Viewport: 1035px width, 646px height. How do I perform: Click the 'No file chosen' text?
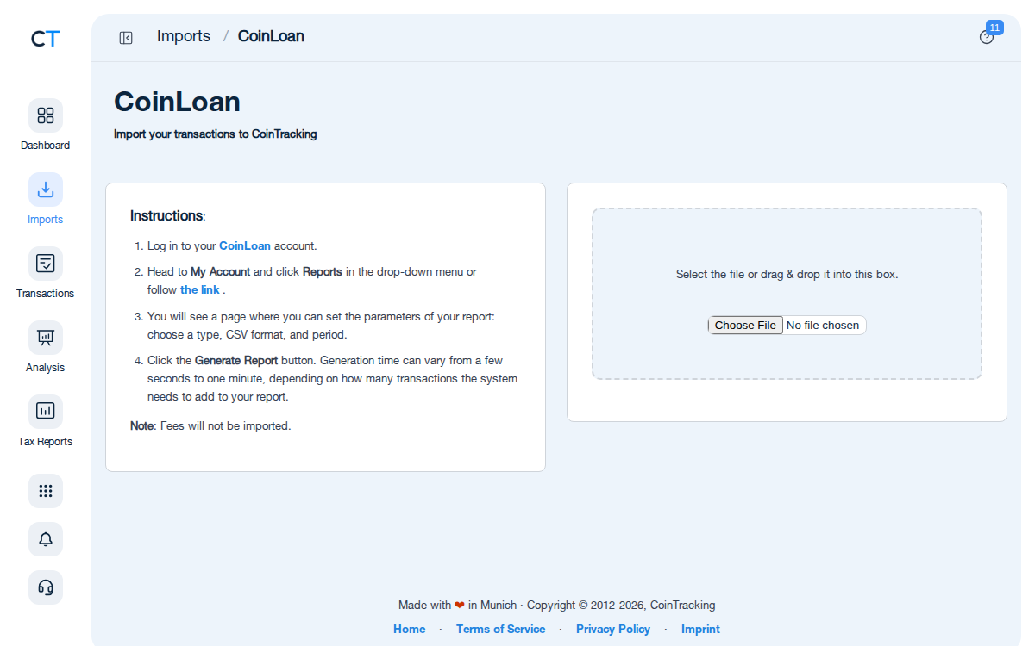[823, 326]
